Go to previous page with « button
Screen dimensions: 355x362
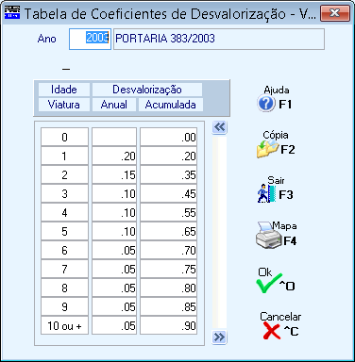pyautogui.click(x=219, y=127)
